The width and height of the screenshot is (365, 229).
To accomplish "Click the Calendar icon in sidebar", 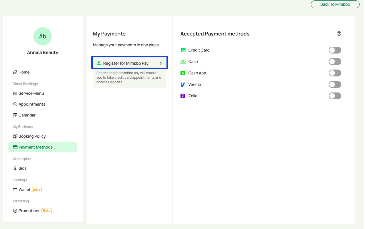I will 15,115.
